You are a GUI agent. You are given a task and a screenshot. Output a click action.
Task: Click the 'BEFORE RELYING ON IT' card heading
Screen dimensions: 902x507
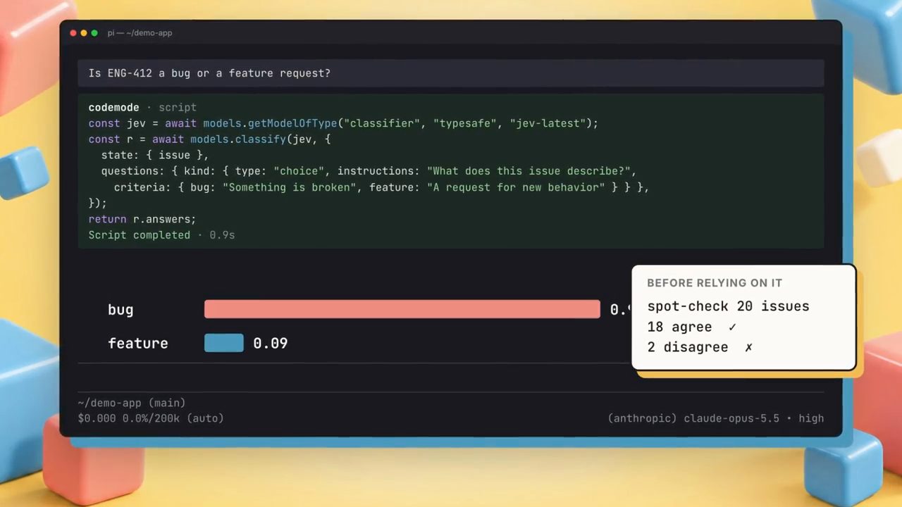715,283
